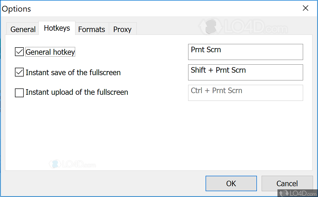Image resolution: width=318 pixels, height=197 pixels.
Task: Switch to the General tab
Action: tap(23, 29)
